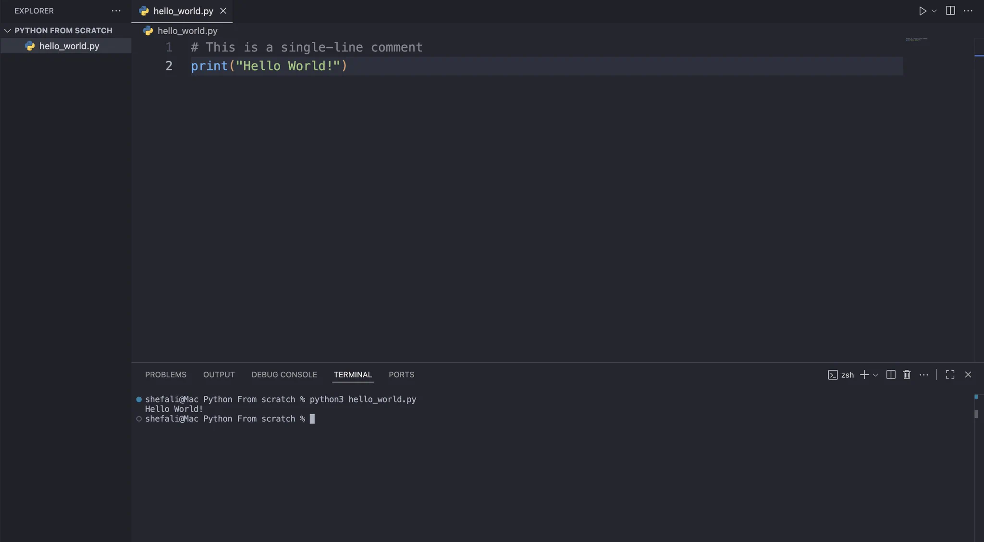Click the terminal scrollbar thumb
984x542 pixels.
click(x=976, y=414)
